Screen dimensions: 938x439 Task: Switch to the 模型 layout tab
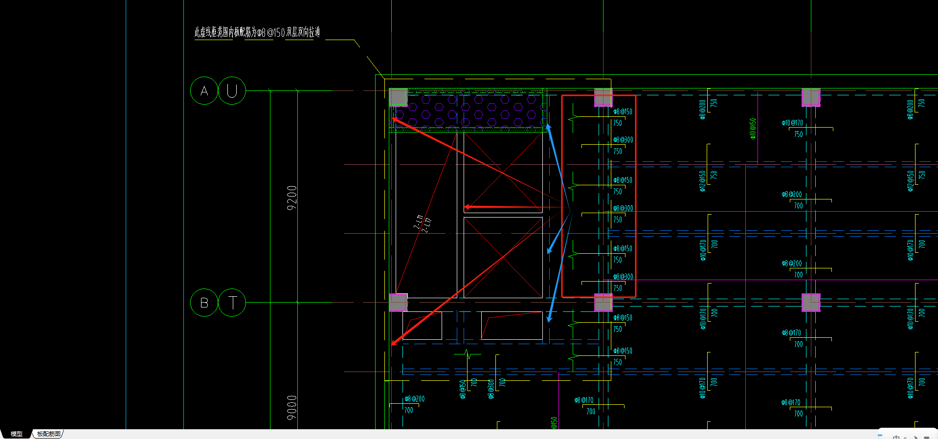17,434
